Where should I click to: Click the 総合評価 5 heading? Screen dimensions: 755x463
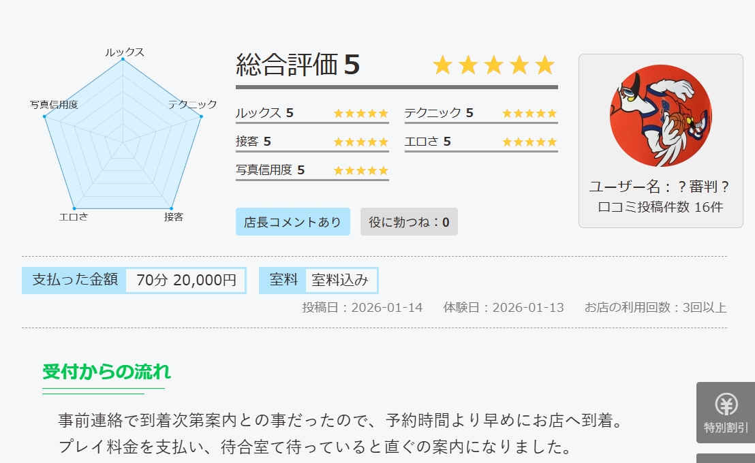(x=298, y=65)
